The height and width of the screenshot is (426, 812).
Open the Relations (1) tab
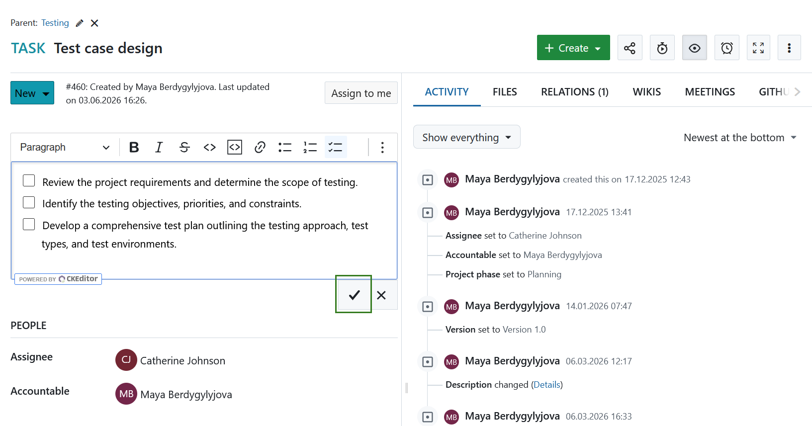(575, 92)
